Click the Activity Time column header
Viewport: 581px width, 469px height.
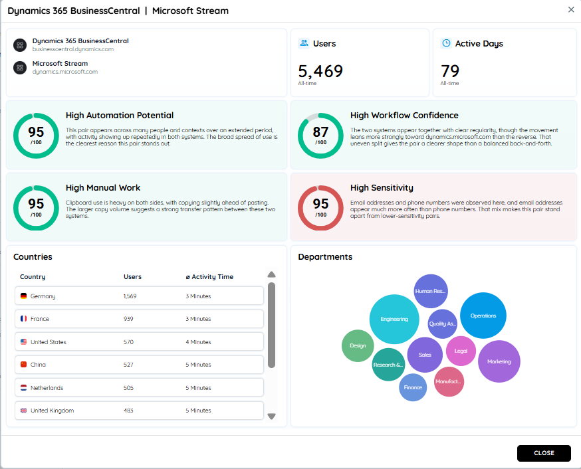point(209,277)
